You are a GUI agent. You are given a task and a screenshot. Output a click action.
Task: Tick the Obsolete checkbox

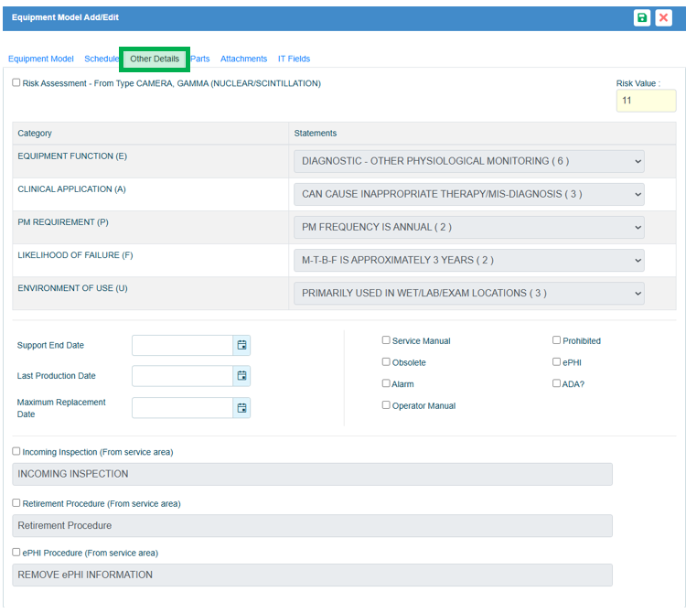tap(386, 362)
